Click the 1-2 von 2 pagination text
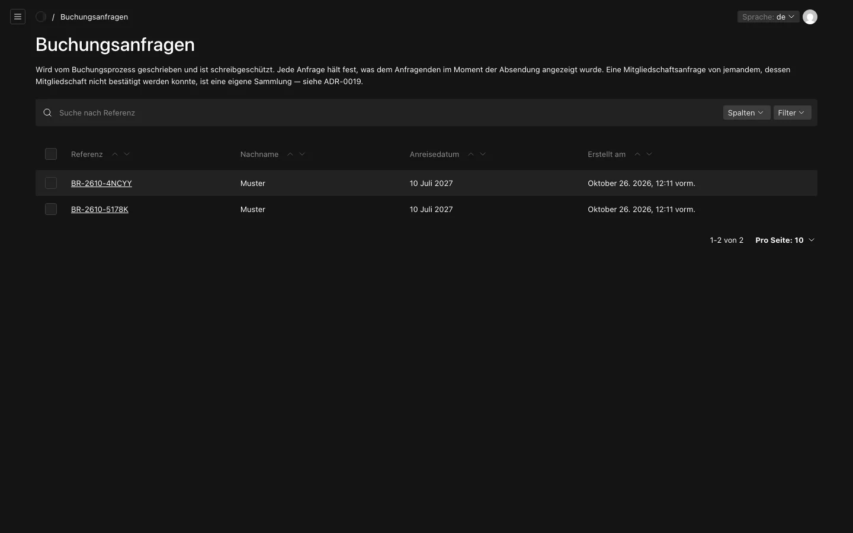The image size is (853, 533). [x=727, y=240]
